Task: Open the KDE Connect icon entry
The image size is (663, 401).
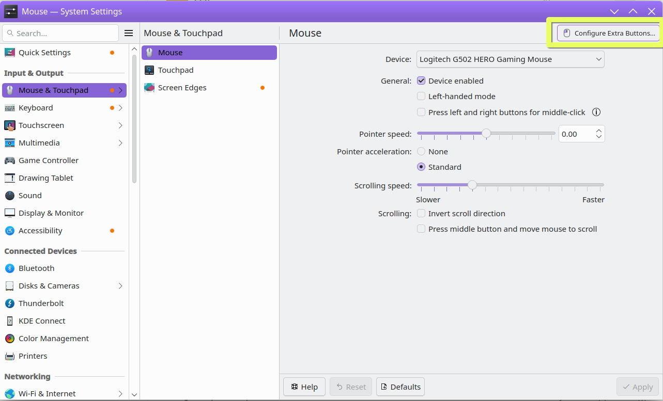Action: [x=10, y=321]
